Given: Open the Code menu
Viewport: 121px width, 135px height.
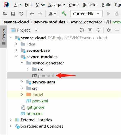Looking at the screenshot, I should [74, 5].
